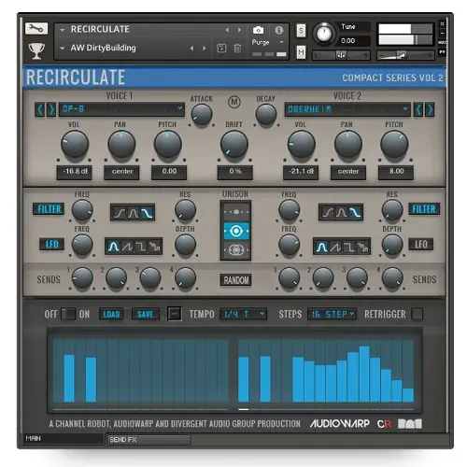Select the previous Voice 1 sound
The image size is (467, 467).
pos(39,109)
